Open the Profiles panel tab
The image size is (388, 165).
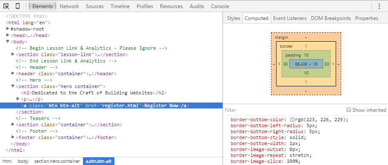(x=145, y=6)
